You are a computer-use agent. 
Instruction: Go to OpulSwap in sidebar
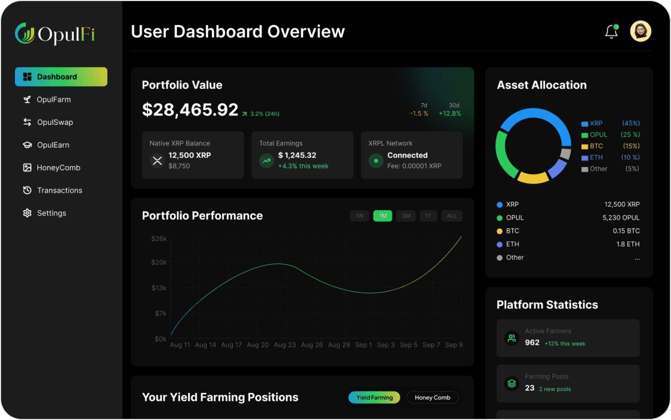point(61,122)
